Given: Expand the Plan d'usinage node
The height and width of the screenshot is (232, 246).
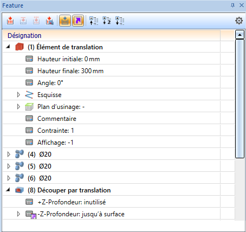Looking at the screenshot, I should [18, 106].
